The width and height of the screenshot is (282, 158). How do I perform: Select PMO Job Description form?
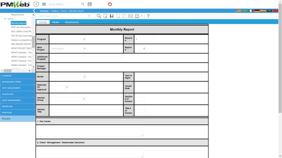pos(21,27)
